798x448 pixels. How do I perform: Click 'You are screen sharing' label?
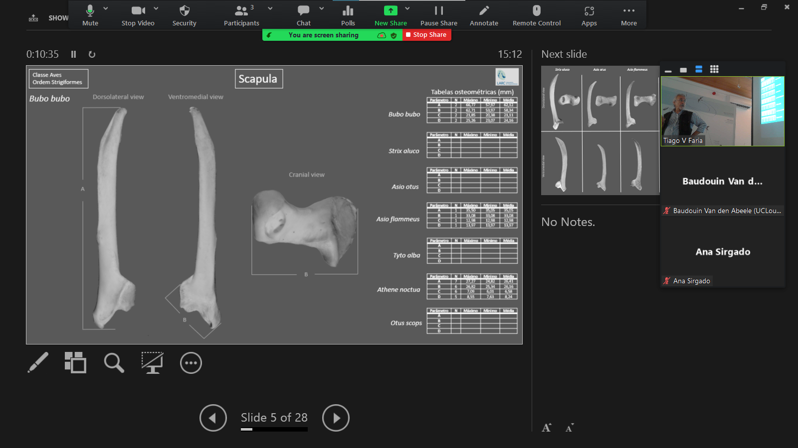point(323,35)
